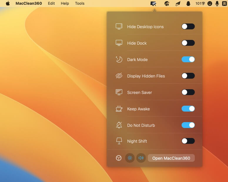This screenshot has height=182, width=228.
Task: Click the Night Shift lamp icon
Action: tap(119, 141)
